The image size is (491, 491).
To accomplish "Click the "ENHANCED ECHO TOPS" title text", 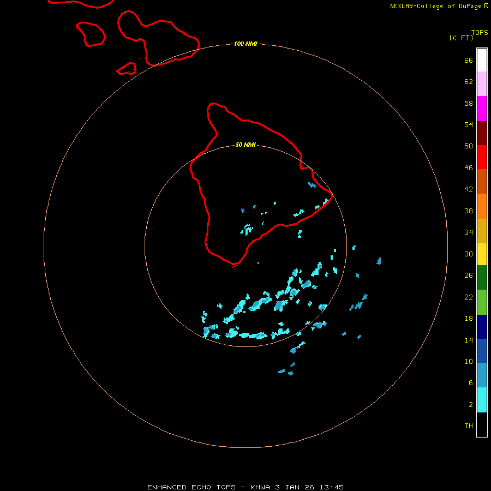I will coord(191,487).
